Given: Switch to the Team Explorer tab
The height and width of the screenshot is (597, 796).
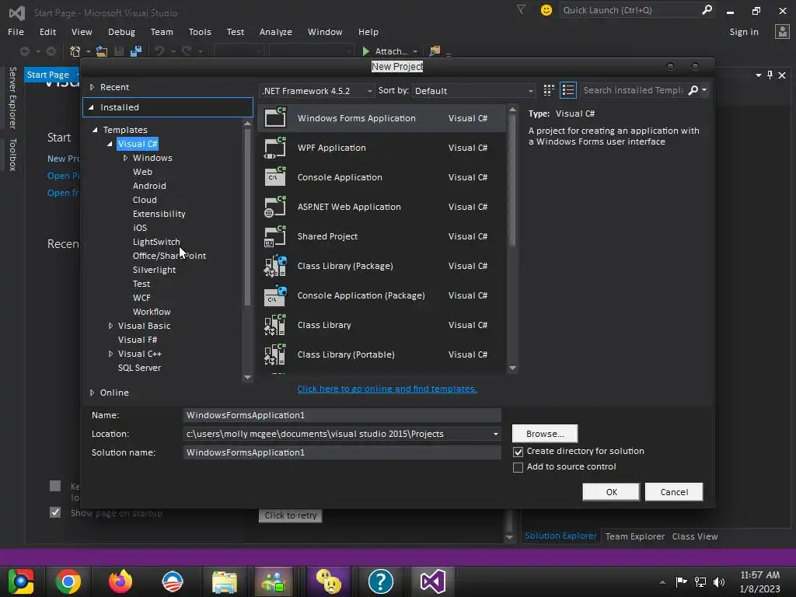Looking at the screenshot, I should point(634,536).
